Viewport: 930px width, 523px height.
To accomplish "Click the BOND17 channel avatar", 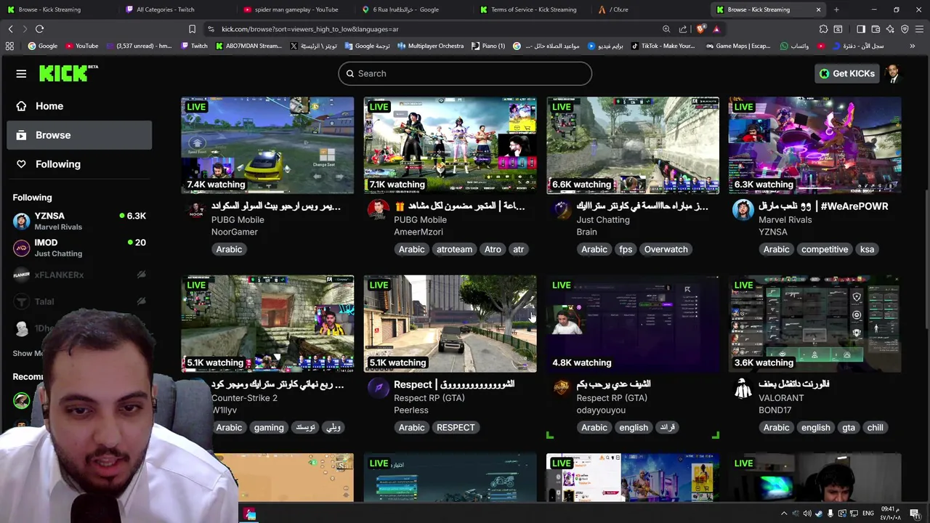I will tap(743, 389).
